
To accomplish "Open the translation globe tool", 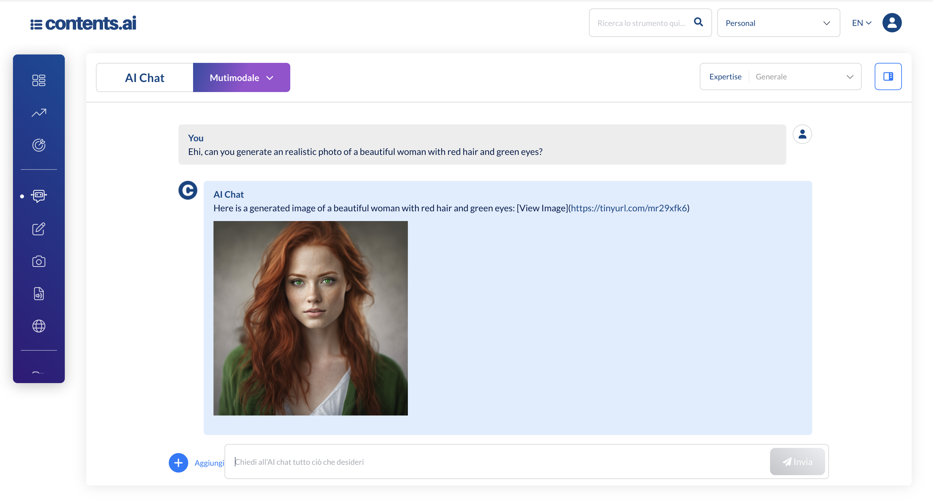I will [x=39, y=326].
